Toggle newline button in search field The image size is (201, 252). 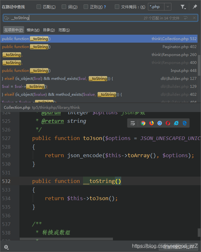186,18
